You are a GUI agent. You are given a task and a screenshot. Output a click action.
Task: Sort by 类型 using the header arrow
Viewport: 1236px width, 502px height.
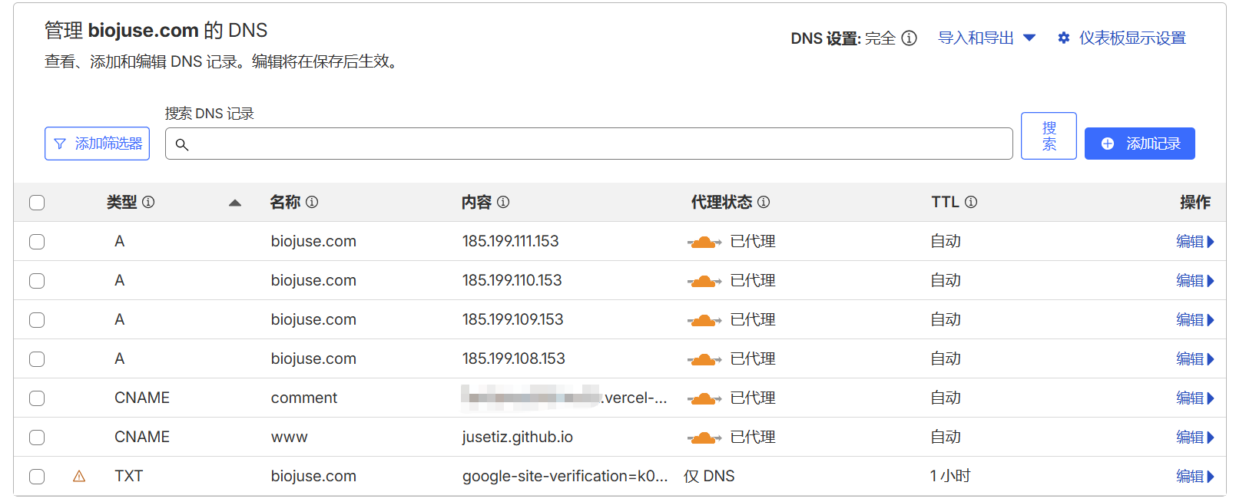coord(235,203)
